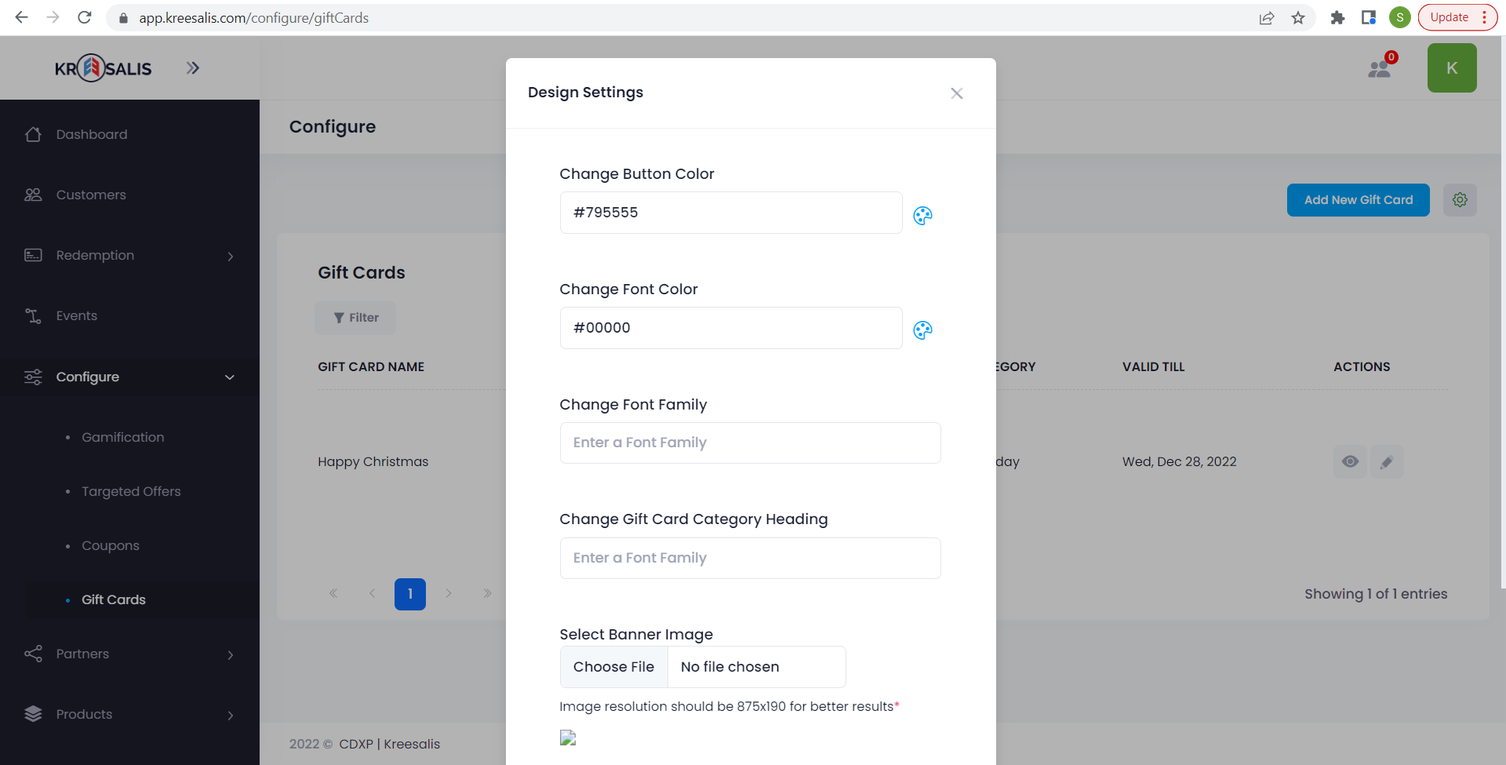This screenshot has width=1506, height=765.
Task: Focus the Gift Card Category Heading input
Action: click(x=750, y=558)
